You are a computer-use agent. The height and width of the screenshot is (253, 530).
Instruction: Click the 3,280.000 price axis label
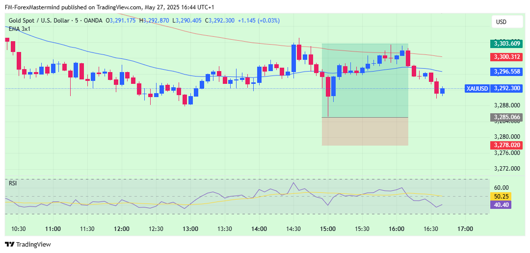[x=506, y=137]
